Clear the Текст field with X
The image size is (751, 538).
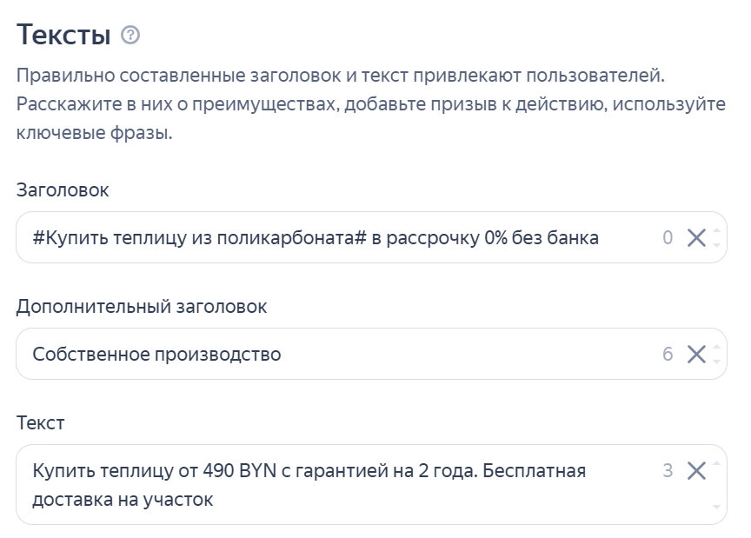point(696,471)
